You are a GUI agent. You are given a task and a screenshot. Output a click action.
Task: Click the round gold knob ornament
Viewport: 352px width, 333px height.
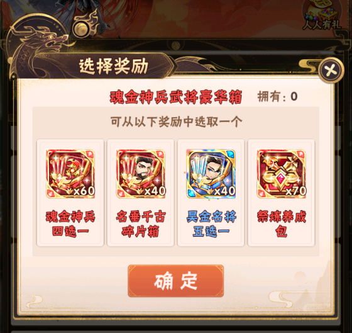coord(81,30)
